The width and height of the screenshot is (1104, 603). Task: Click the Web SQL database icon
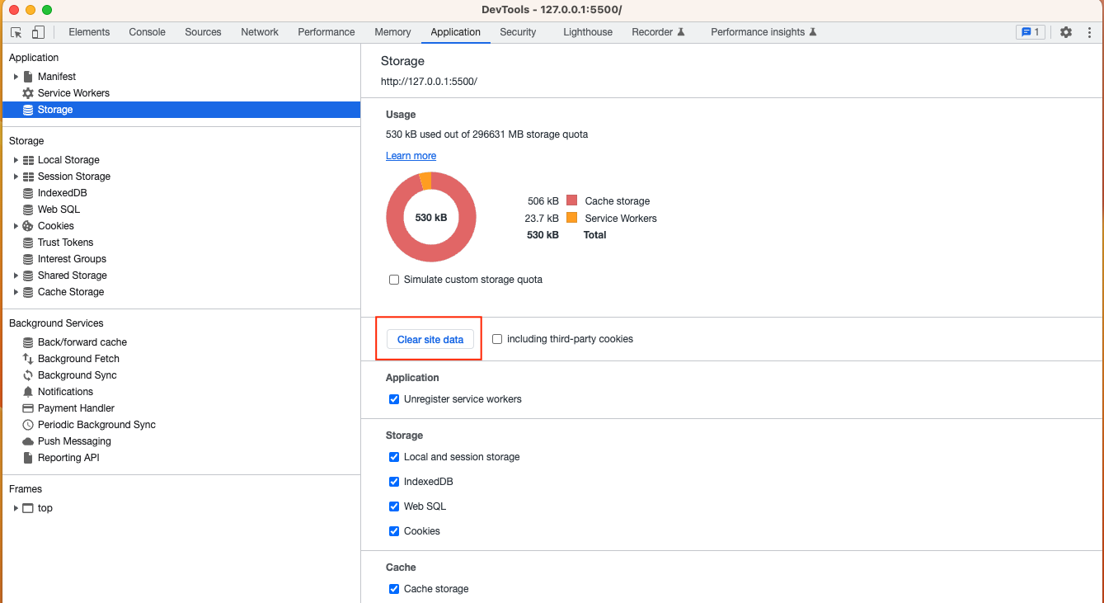click(28, 210)
